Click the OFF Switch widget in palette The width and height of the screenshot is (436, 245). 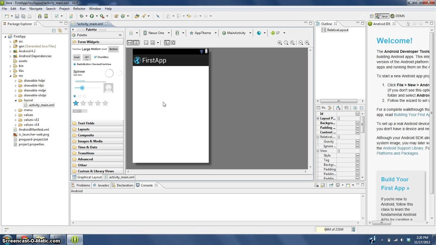point(80,111)
